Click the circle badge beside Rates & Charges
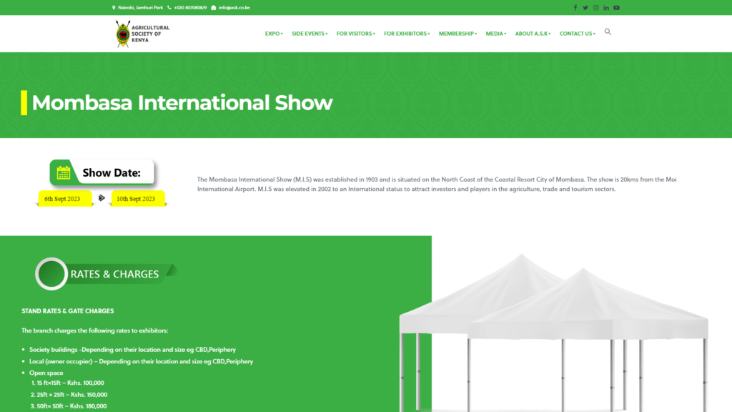Screen dimensions: 732x412 coord(51,274)
